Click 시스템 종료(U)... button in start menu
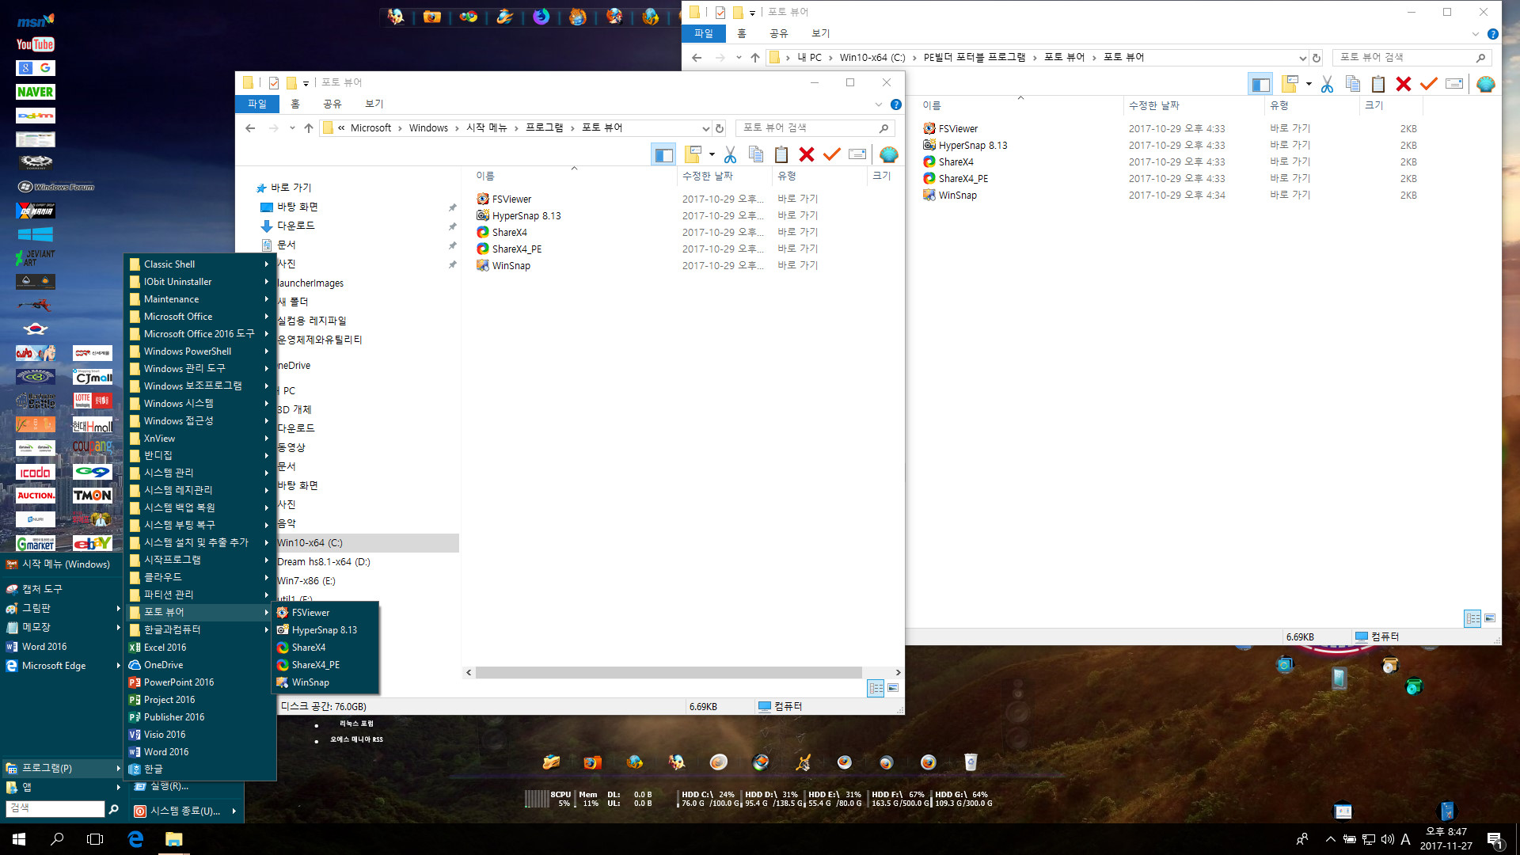Viewport: 1520px width, 855px height. point(185,811)
